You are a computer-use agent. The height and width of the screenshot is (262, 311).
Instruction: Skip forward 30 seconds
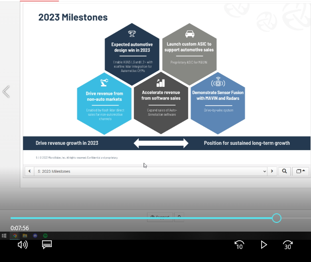[x=288, y=245]
